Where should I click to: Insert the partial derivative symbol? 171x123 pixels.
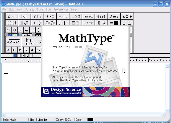(38, 30)
